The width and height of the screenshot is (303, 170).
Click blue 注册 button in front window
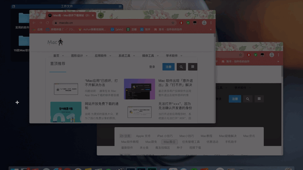coord(168,67)
